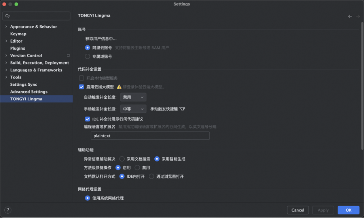Open the Advanced Settings page
Screen dimensions: 364x218
pos(29,92)
